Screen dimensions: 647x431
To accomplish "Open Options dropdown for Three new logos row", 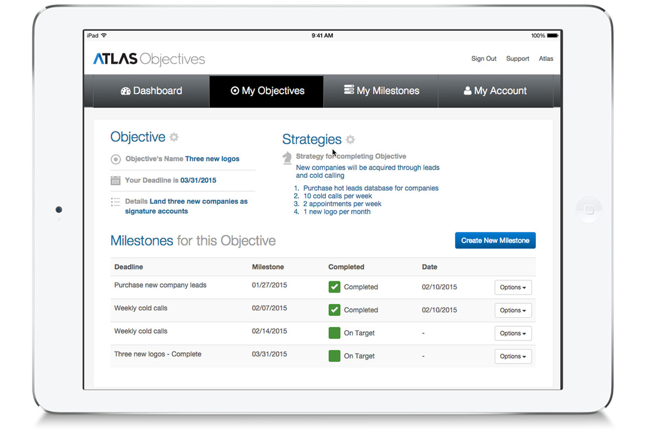I will [x=513, y=356].
